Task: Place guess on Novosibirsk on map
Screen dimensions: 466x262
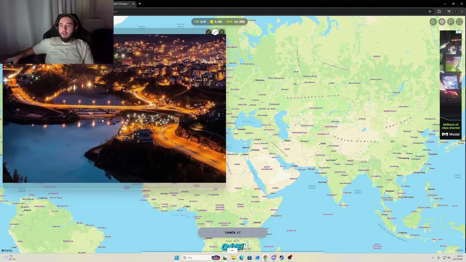Action: (x=355, y=83)
